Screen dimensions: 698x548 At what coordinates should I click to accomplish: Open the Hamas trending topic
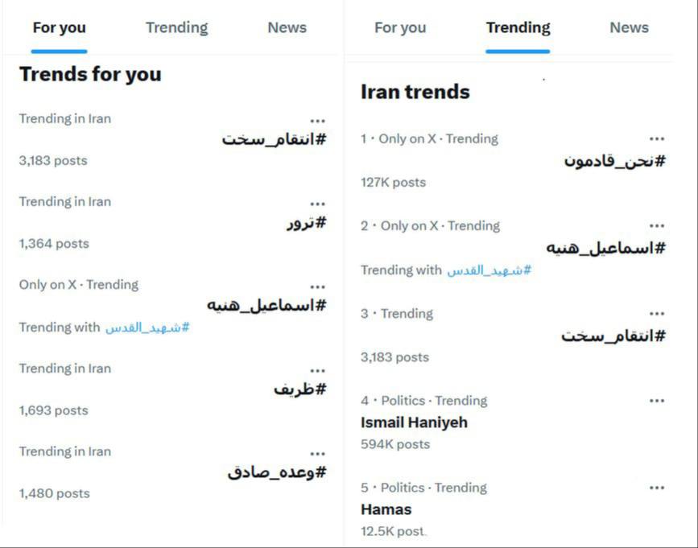pyautogui.click(x=386, y=509)
